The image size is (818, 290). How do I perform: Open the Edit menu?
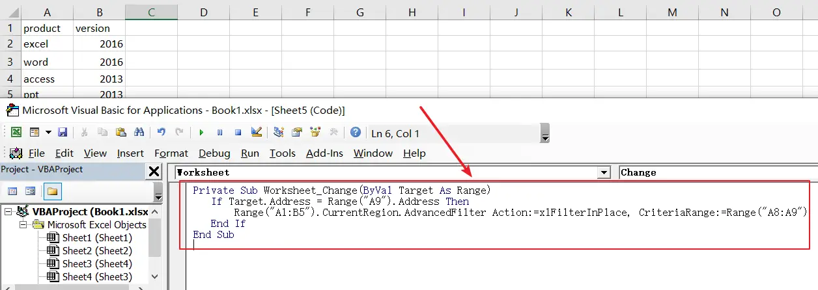[x=64, y=153]
